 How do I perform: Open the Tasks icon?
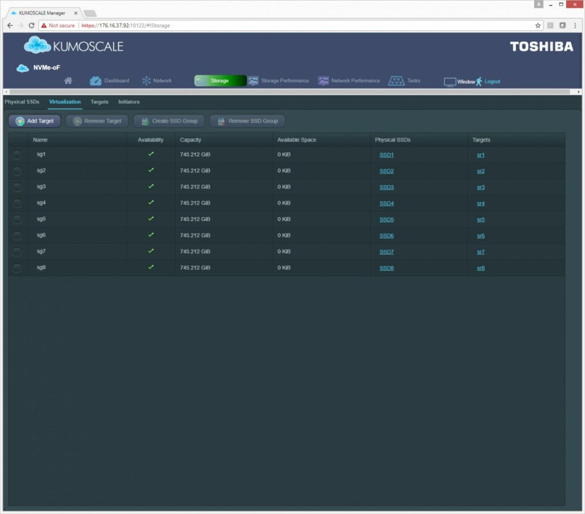pos(396,81)
